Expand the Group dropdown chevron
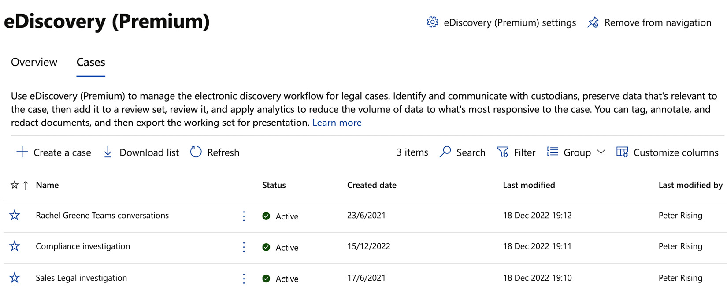This screenshot has height=301, width=727. 601,152
